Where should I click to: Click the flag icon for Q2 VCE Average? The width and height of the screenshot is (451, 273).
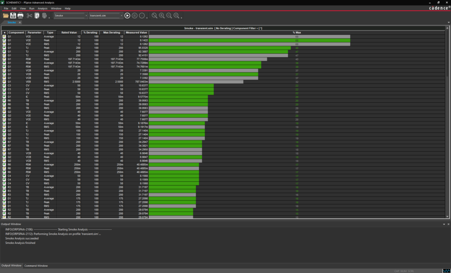[4, 112]
